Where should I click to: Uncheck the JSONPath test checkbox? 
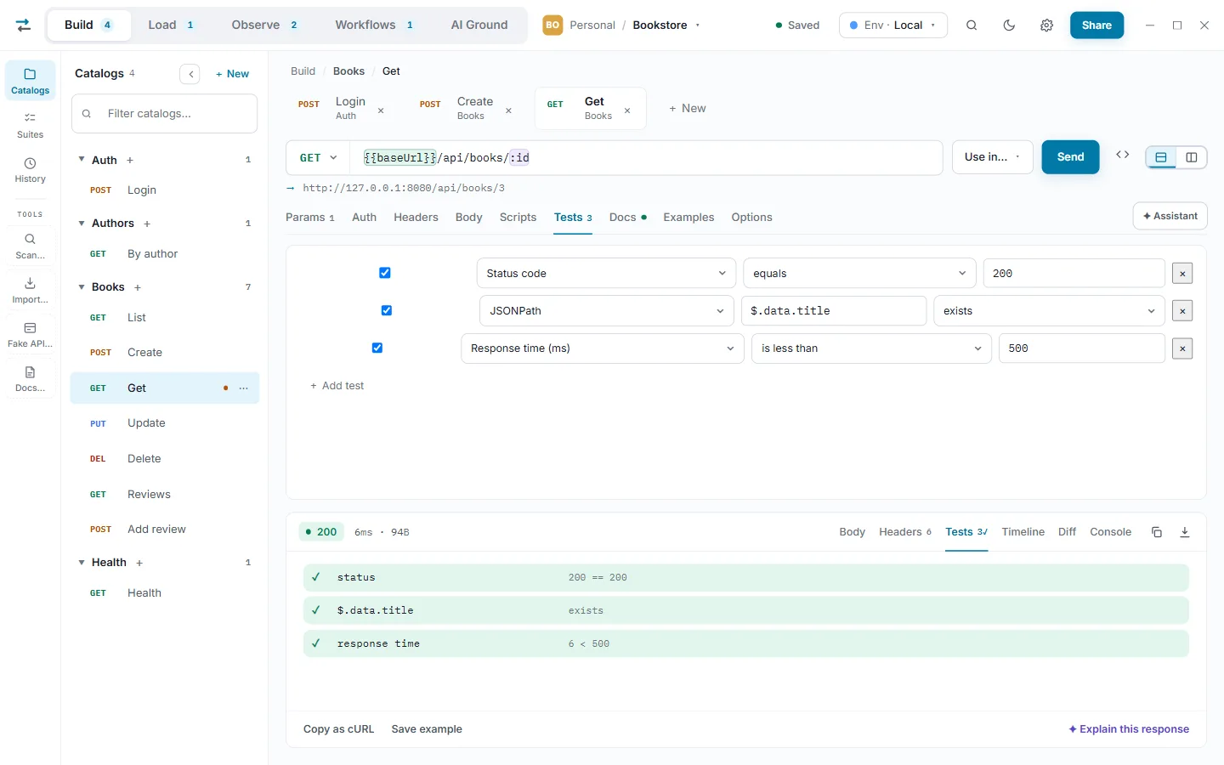pyautogui.click(x=387, y=310)
